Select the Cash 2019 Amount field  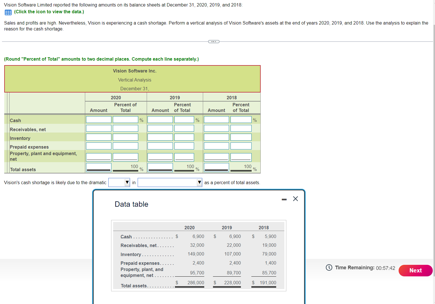pos(160,120)
